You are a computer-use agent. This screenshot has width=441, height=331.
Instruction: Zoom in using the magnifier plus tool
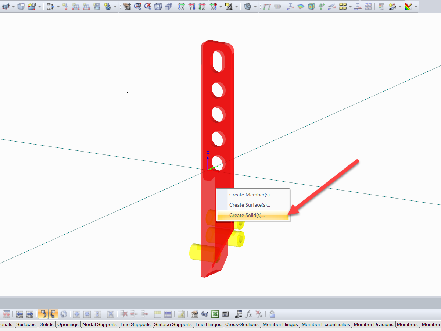(x=137, y=7)
